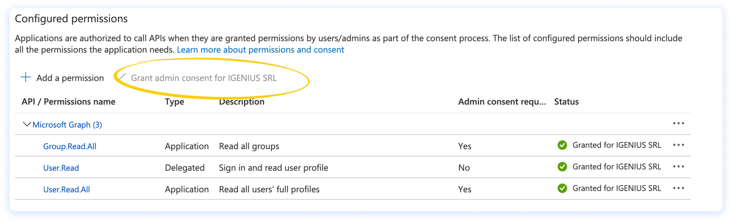The image size is (732, 222).
Task: Click 'Granted for IGENIUS SRL' status of Group.Read.All
Action: point(617,145)
